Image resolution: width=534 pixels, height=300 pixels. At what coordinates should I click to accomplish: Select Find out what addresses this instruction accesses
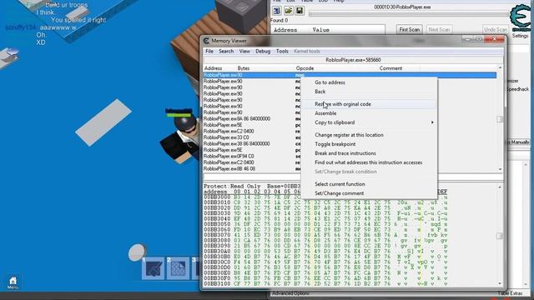click(369, 162)
